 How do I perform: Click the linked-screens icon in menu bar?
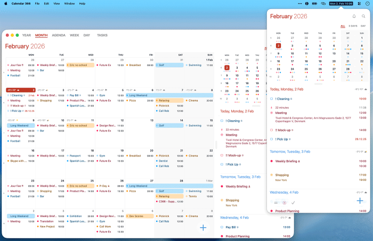(323, 4)
